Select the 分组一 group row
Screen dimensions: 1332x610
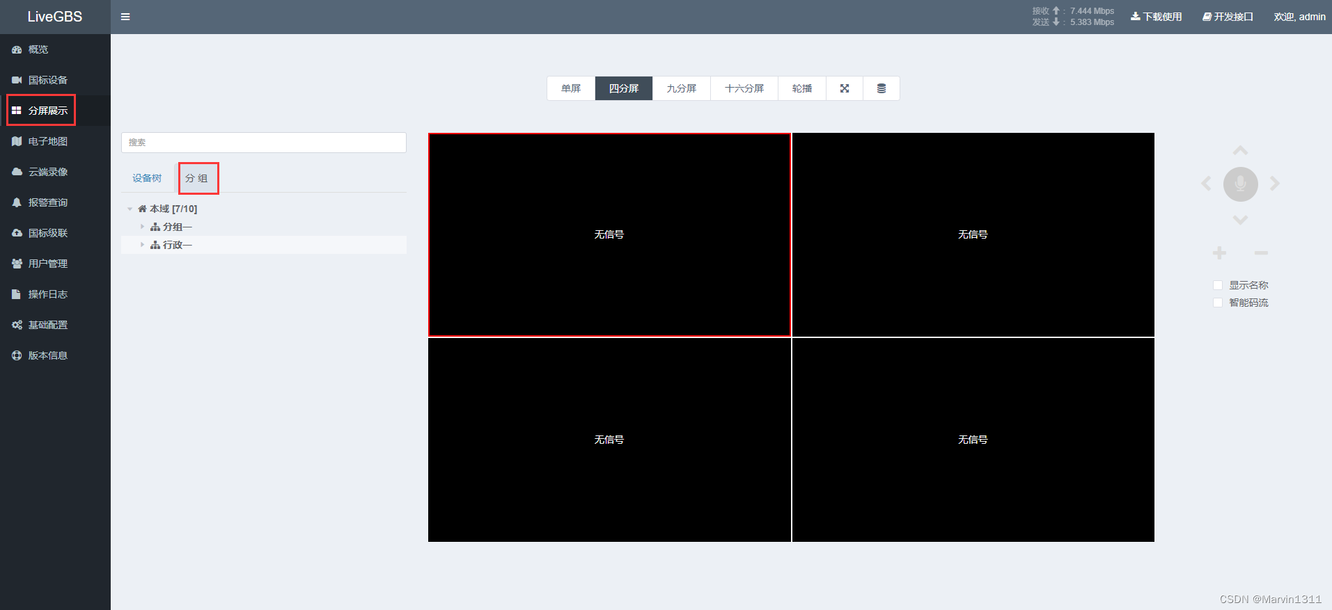coord(264,227)
